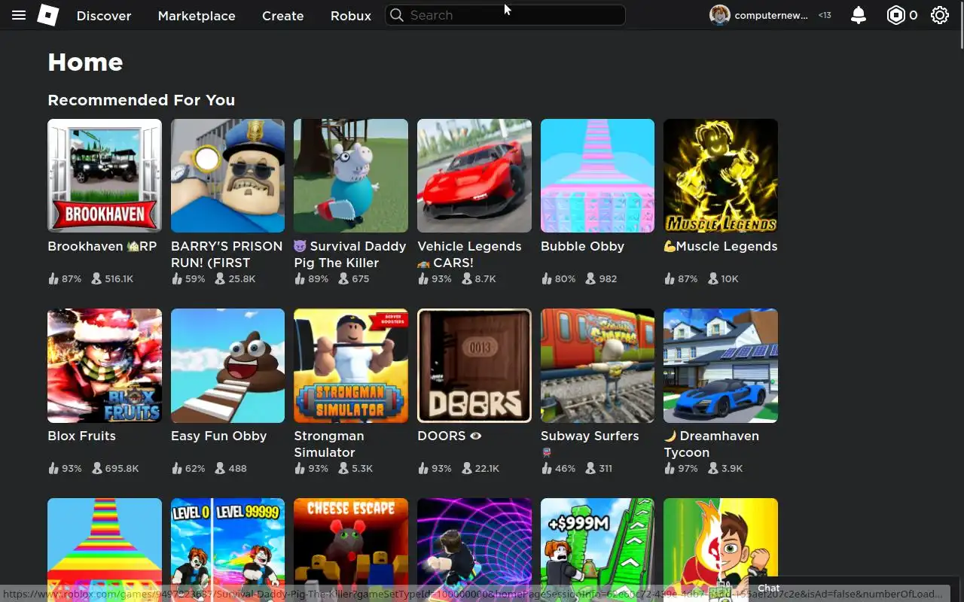Screen dimensions: 964x602
Task: Click the 97% rating value
Action: 688,468
